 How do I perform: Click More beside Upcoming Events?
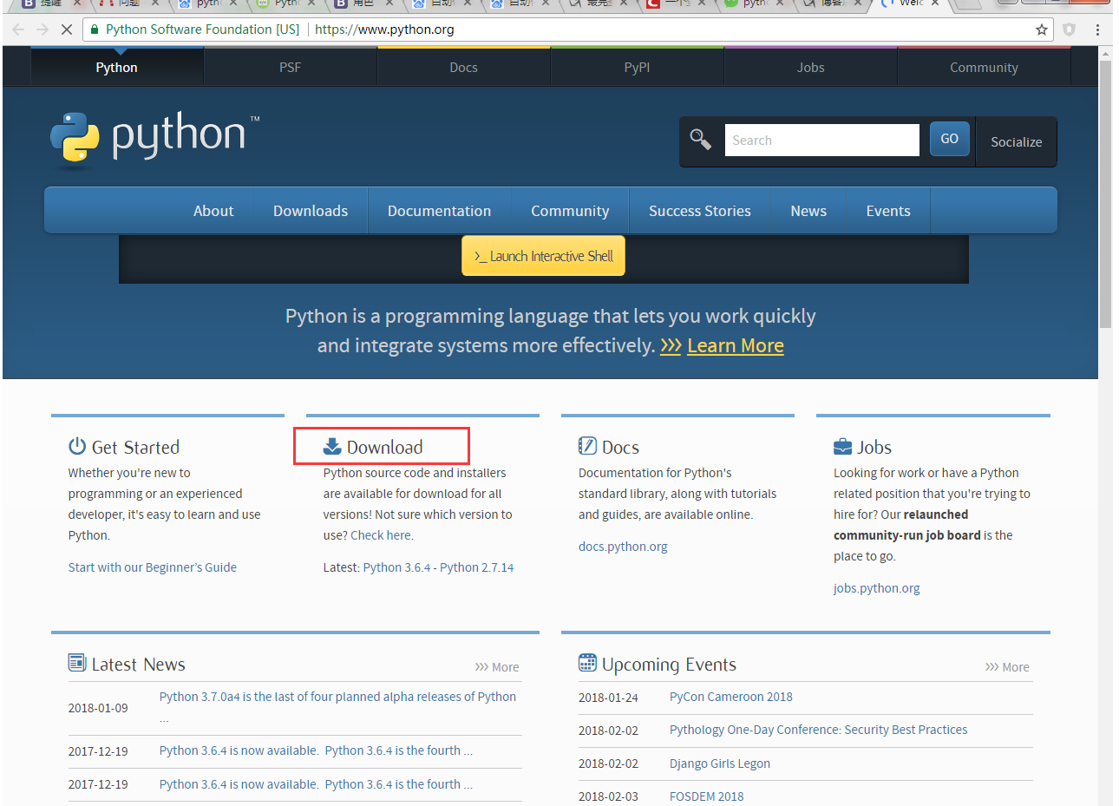(x=1007, y=667)
